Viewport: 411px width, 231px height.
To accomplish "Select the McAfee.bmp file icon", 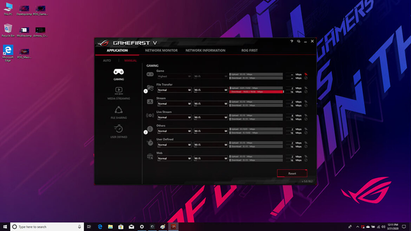I will 24,32.
